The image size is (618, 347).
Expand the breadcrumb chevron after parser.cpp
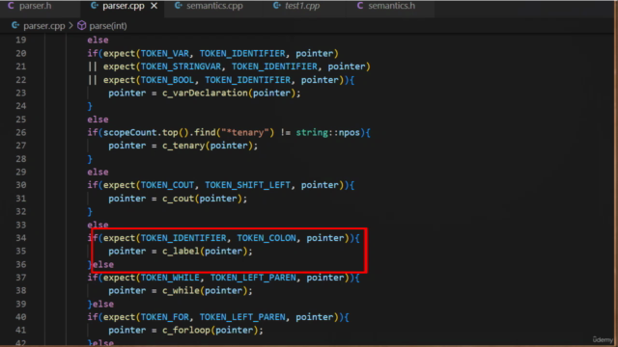tap(70, 26)
